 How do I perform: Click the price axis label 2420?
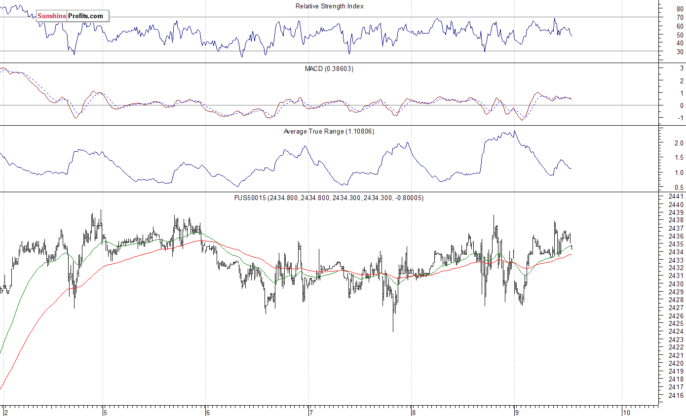(x=676, y=364)
